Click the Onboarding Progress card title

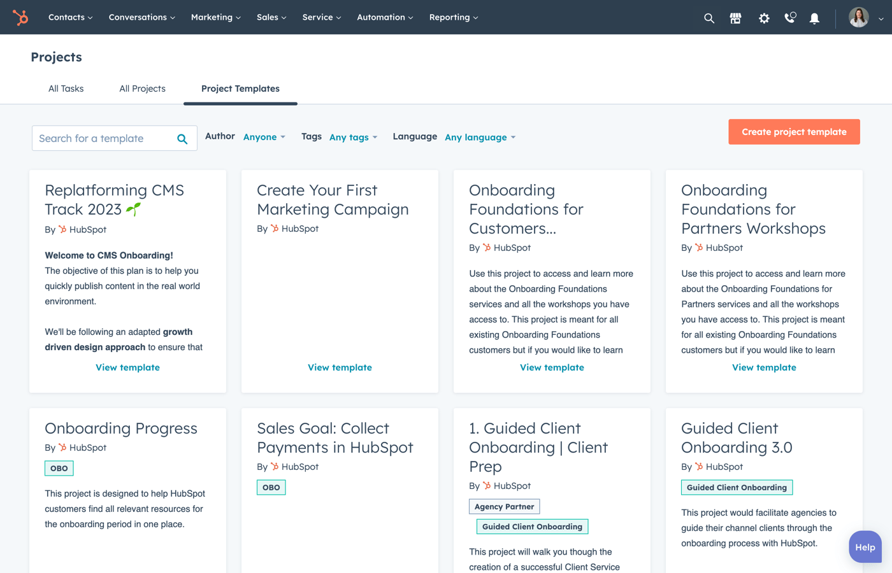(x=121, y=428)
